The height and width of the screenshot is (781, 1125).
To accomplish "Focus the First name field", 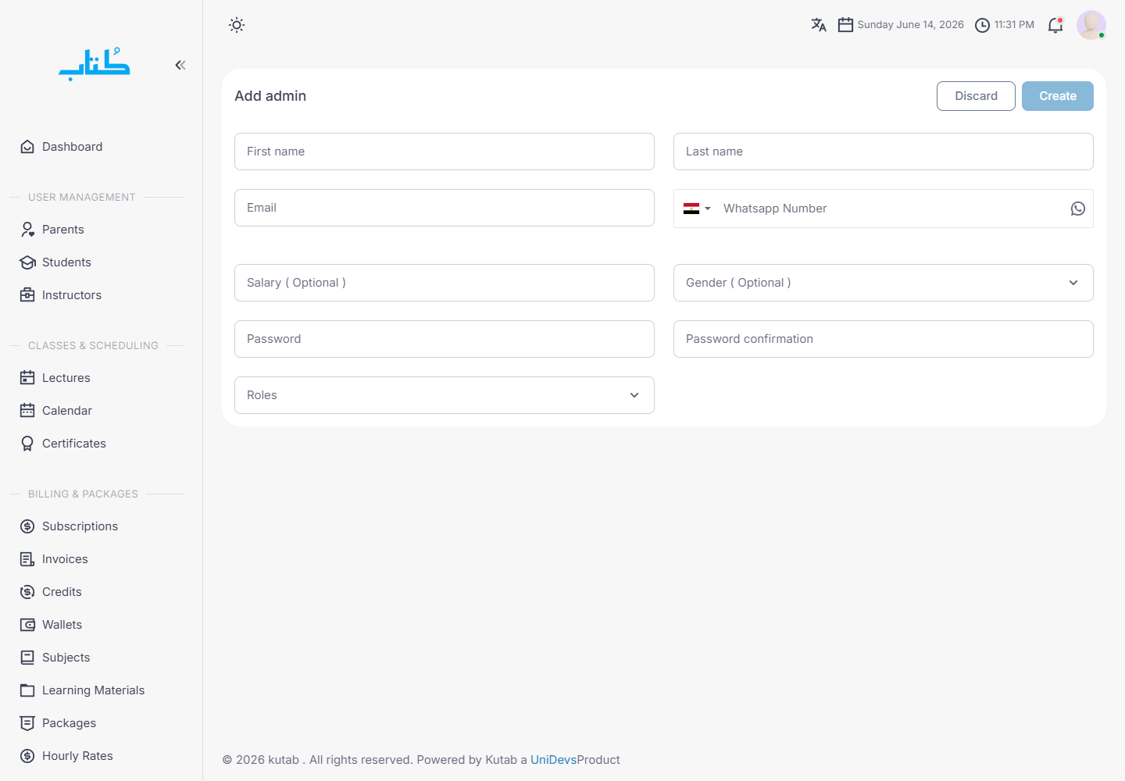I will pos(445,152).
